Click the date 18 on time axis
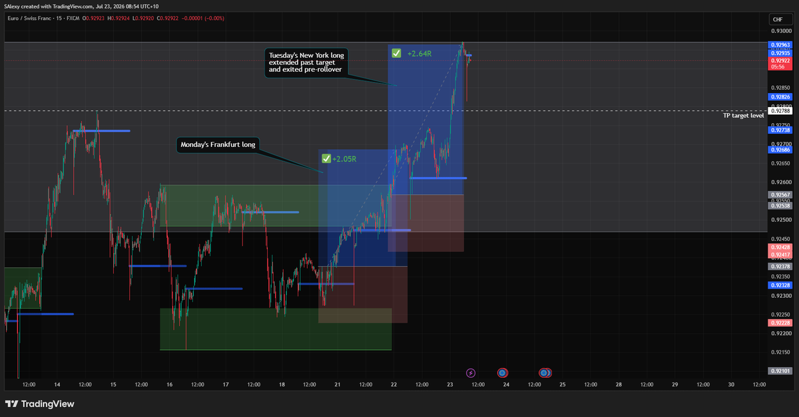 coord(282,384)
